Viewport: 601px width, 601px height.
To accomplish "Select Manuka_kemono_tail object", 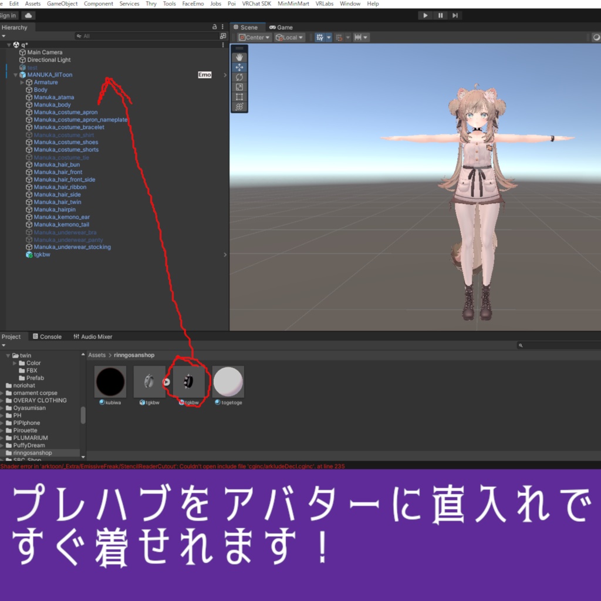I will tap(61, 225).
